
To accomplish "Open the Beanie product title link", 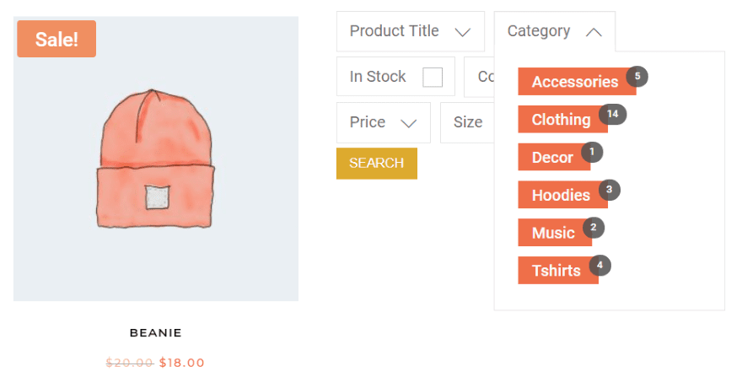I will tap(156, 333).
